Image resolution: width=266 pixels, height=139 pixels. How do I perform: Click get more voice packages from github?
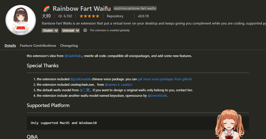[x=165, y=79]
